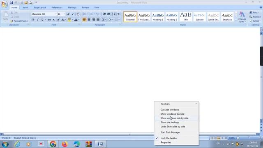Center the text alignment
263x148 pixels.
tap(89, 20)
